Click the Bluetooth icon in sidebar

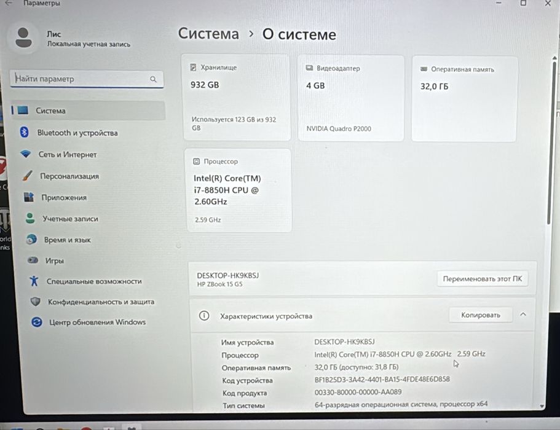click(x=24, y=133)
